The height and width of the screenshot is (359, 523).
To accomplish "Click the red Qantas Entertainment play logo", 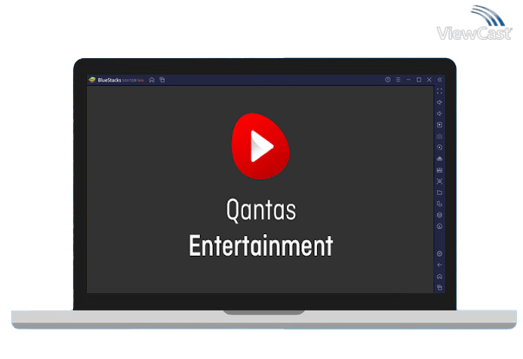I will pyautogui.click(x=261, y=146).
